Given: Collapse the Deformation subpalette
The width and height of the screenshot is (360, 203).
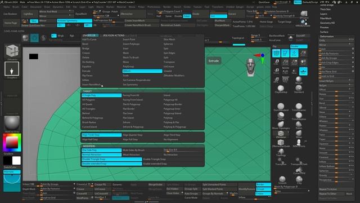Looking at the screenshot, I should 327,36.
